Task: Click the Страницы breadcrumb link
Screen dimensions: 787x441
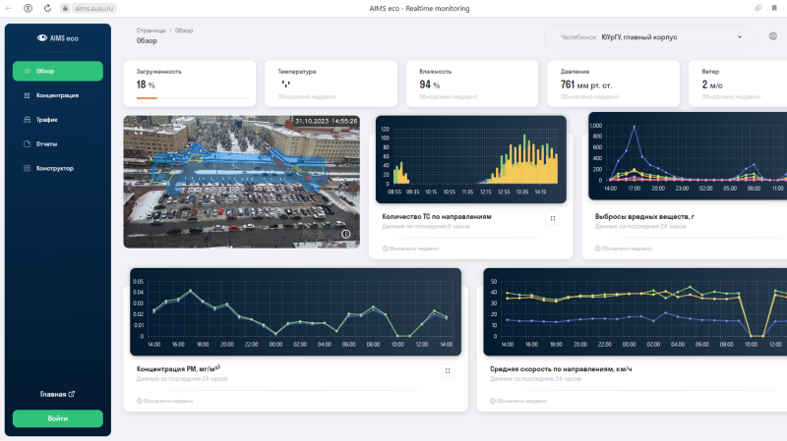Action: (151, 30)
